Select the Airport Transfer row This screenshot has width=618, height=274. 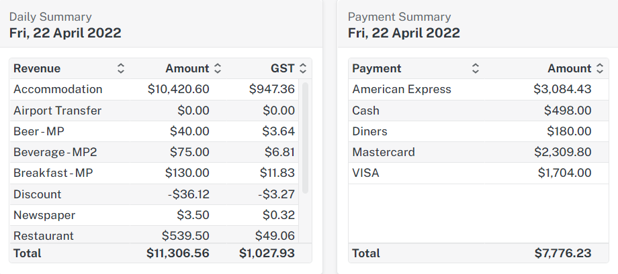(58, 111)
